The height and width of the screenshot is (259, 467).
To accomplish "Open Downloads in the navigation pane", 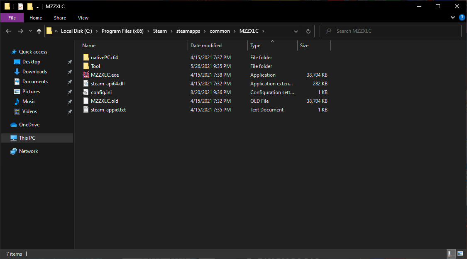I will tap(34, 72).
